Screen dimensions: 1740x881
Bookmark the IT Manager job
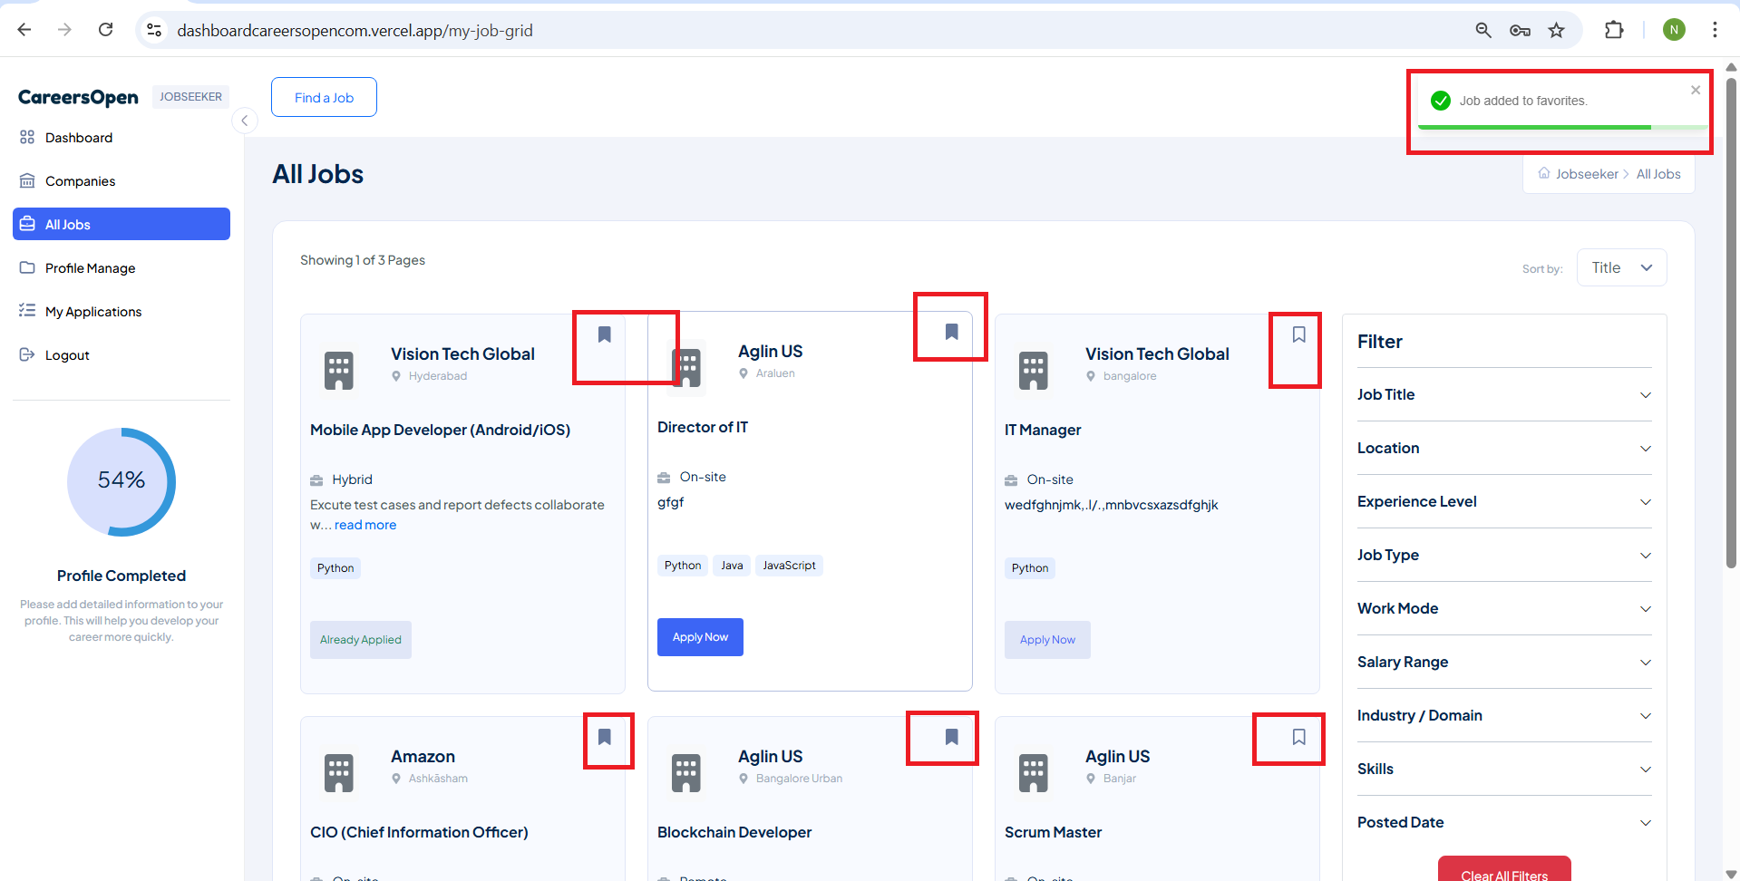[1298, 334]
